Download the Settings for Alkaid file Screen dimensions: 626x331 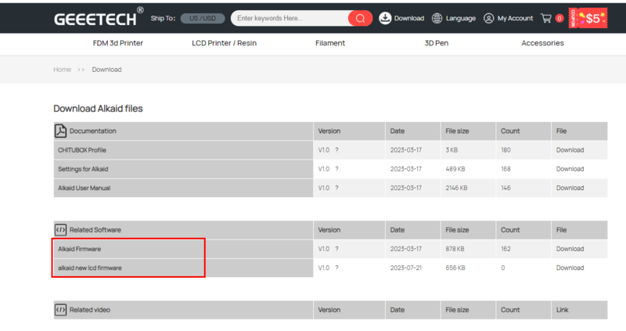tap(570, 169)
